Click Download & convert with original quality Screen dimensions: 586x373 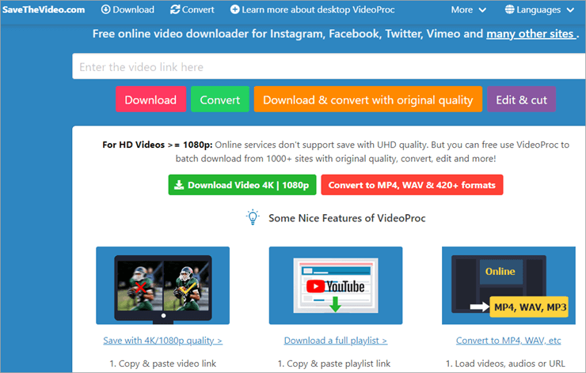(x=367, y=100)
